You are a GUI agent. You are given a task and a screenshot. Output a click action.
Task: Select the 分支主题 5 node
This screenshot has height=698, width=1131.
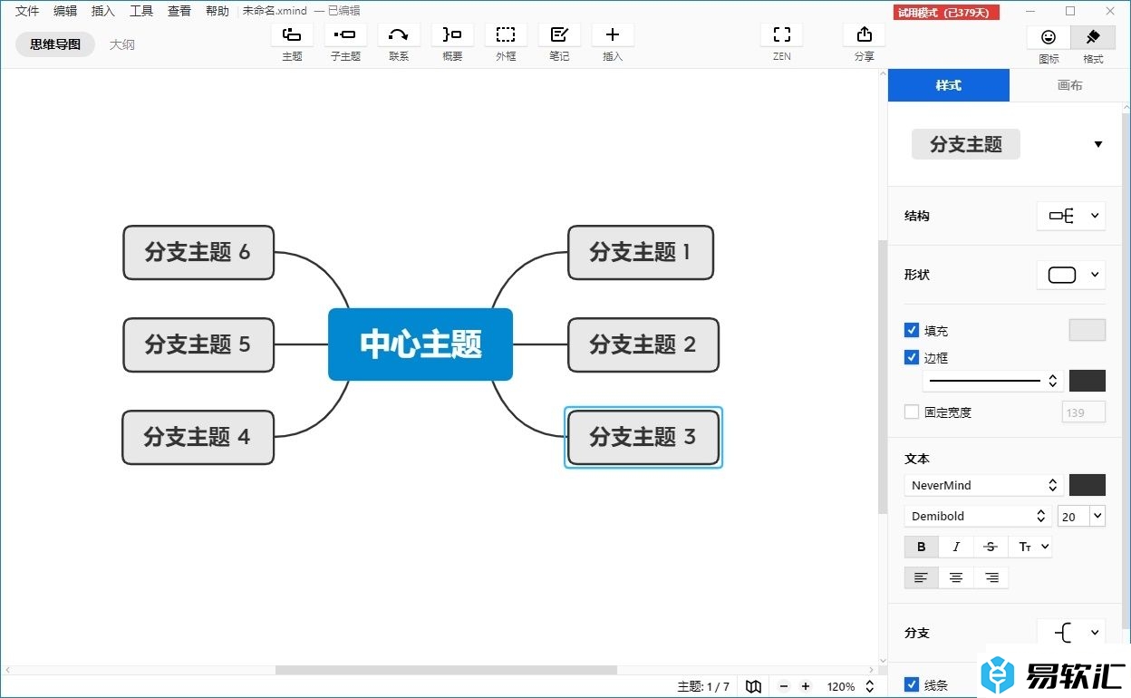tap(198, 344)
